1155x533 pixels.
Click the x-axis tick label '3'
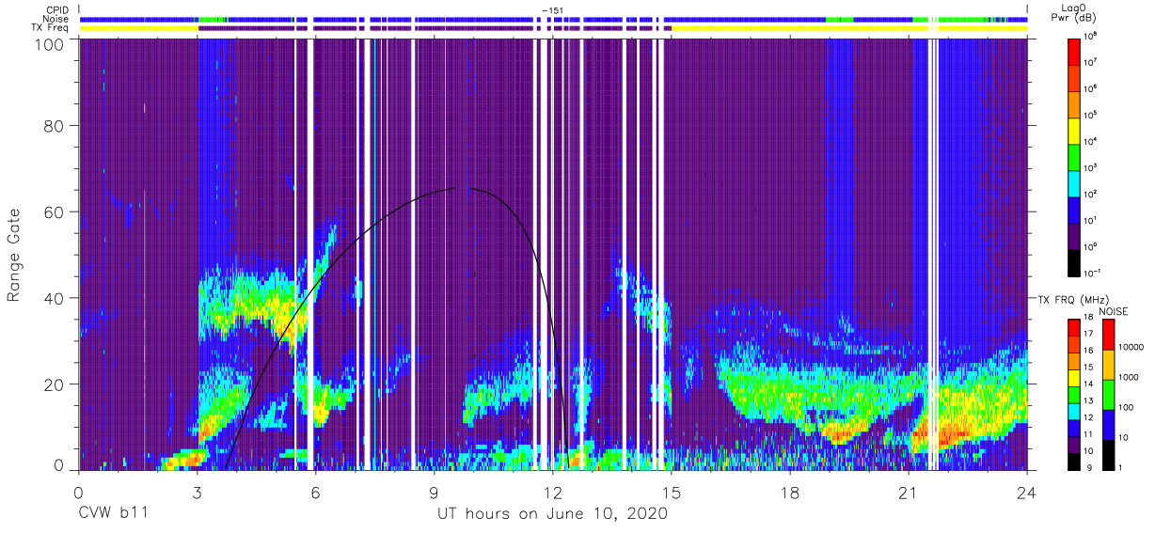[x=197, y=493]
